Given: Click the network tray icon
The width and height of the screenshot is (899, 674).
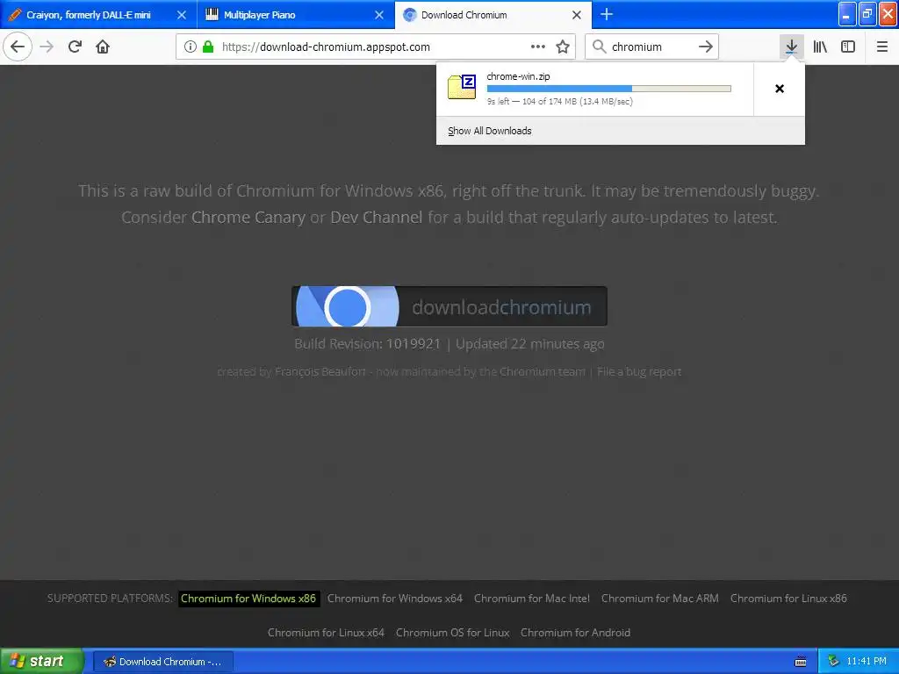Looking at the screenshot, I should [x=833, y=662].
